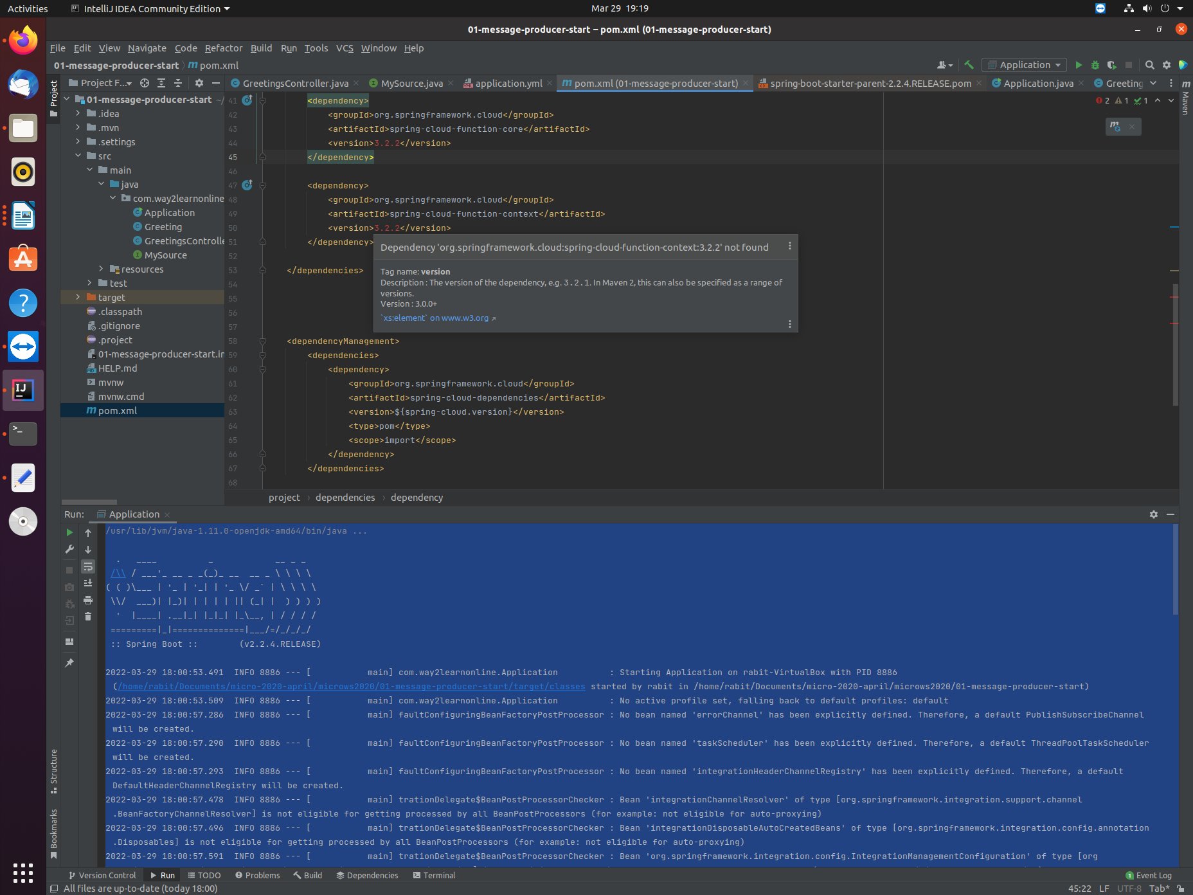Open Firefox from the Ubuntu dock
The image size is (1193, 895).
pos(23,41)
